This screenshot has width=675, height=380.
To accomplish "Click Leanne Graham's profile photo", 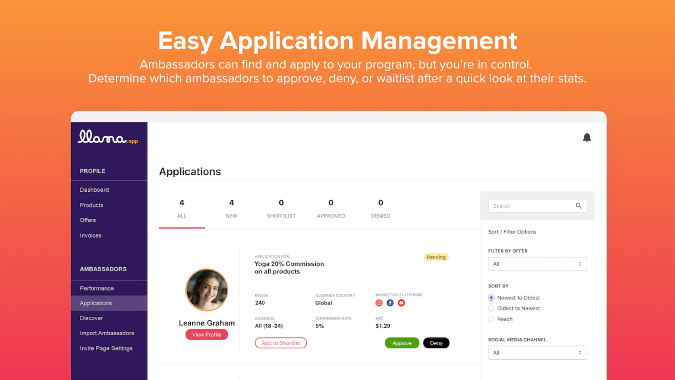I will point(207,290).
